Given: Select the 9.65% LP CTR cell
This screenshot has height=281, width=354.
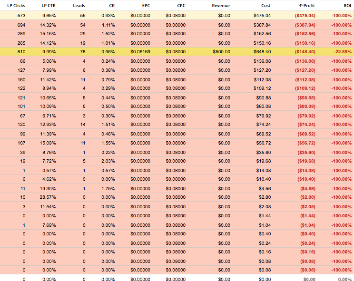Looking at the screenshot, I should click(49, 16).
